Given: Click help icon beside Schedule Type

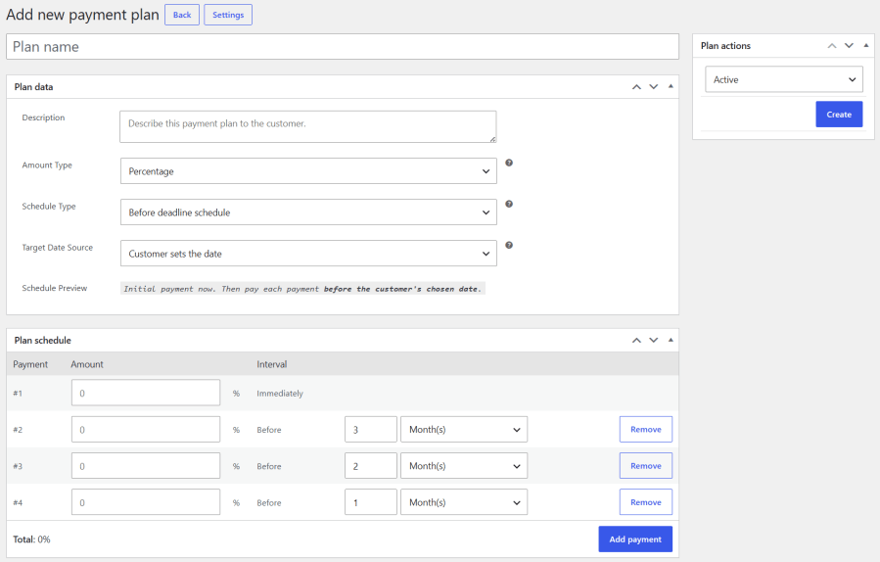Looking at the screenshot, I should click(509, 204).
